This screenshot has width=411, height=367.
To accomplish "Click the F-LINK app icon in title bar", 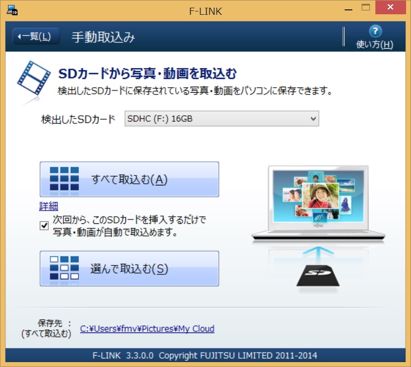I will [12, 8].
